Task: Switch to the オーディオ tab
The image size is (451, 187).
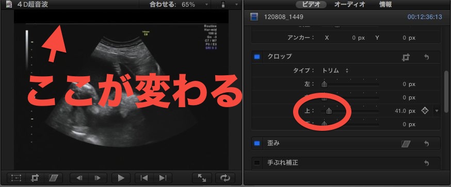Action: 349,4
